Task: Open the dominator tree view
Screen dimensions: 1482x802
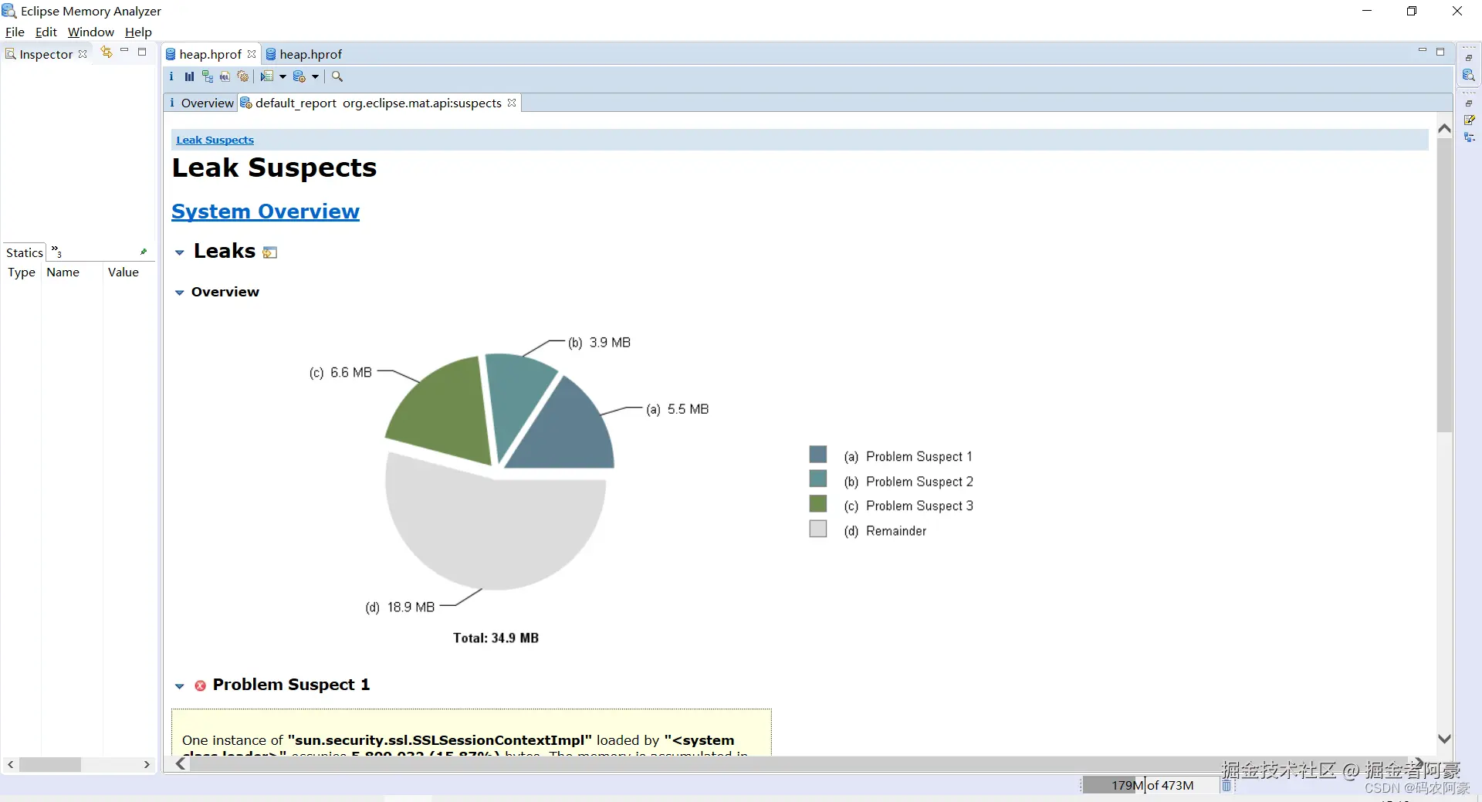Action: pyautogui.click(x=207, y=76)
